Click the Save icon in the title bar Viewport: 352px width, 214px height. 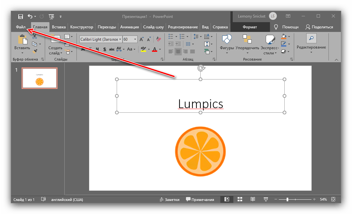point(21,16)
